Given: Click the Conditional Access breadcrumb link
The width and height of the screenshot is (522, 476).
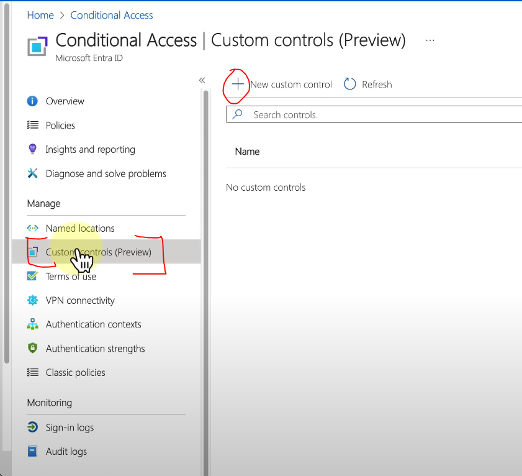Looking at the screenshot, I should point(112,15).
